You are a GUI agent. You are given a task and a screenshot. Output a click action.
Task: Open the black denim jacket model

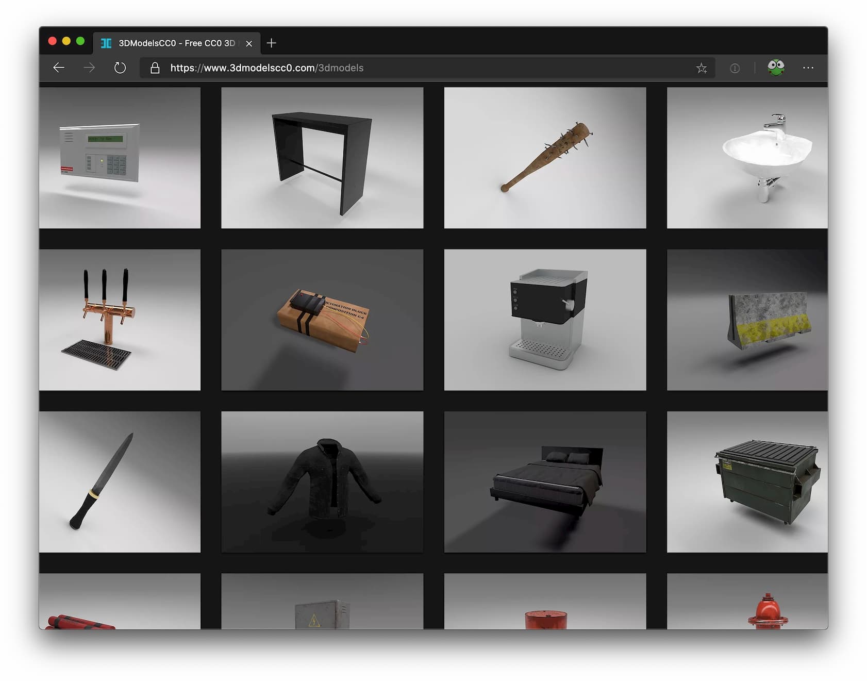[x=322, y=482]
